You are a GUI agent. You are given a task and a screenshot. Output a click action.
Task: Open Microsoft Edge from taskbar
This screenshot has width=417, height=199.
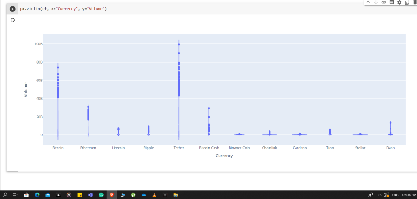coord(37,195)
